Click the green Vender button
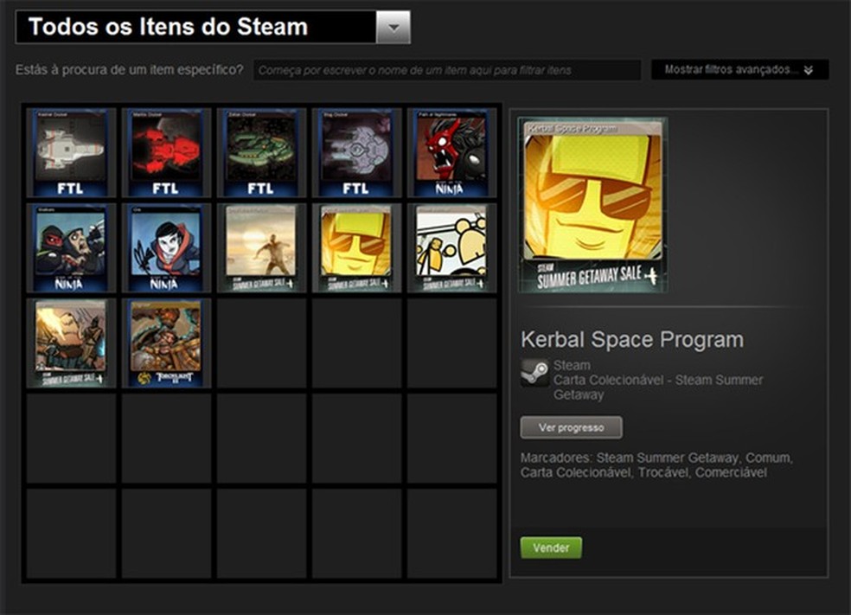 [x=551, y=548]
